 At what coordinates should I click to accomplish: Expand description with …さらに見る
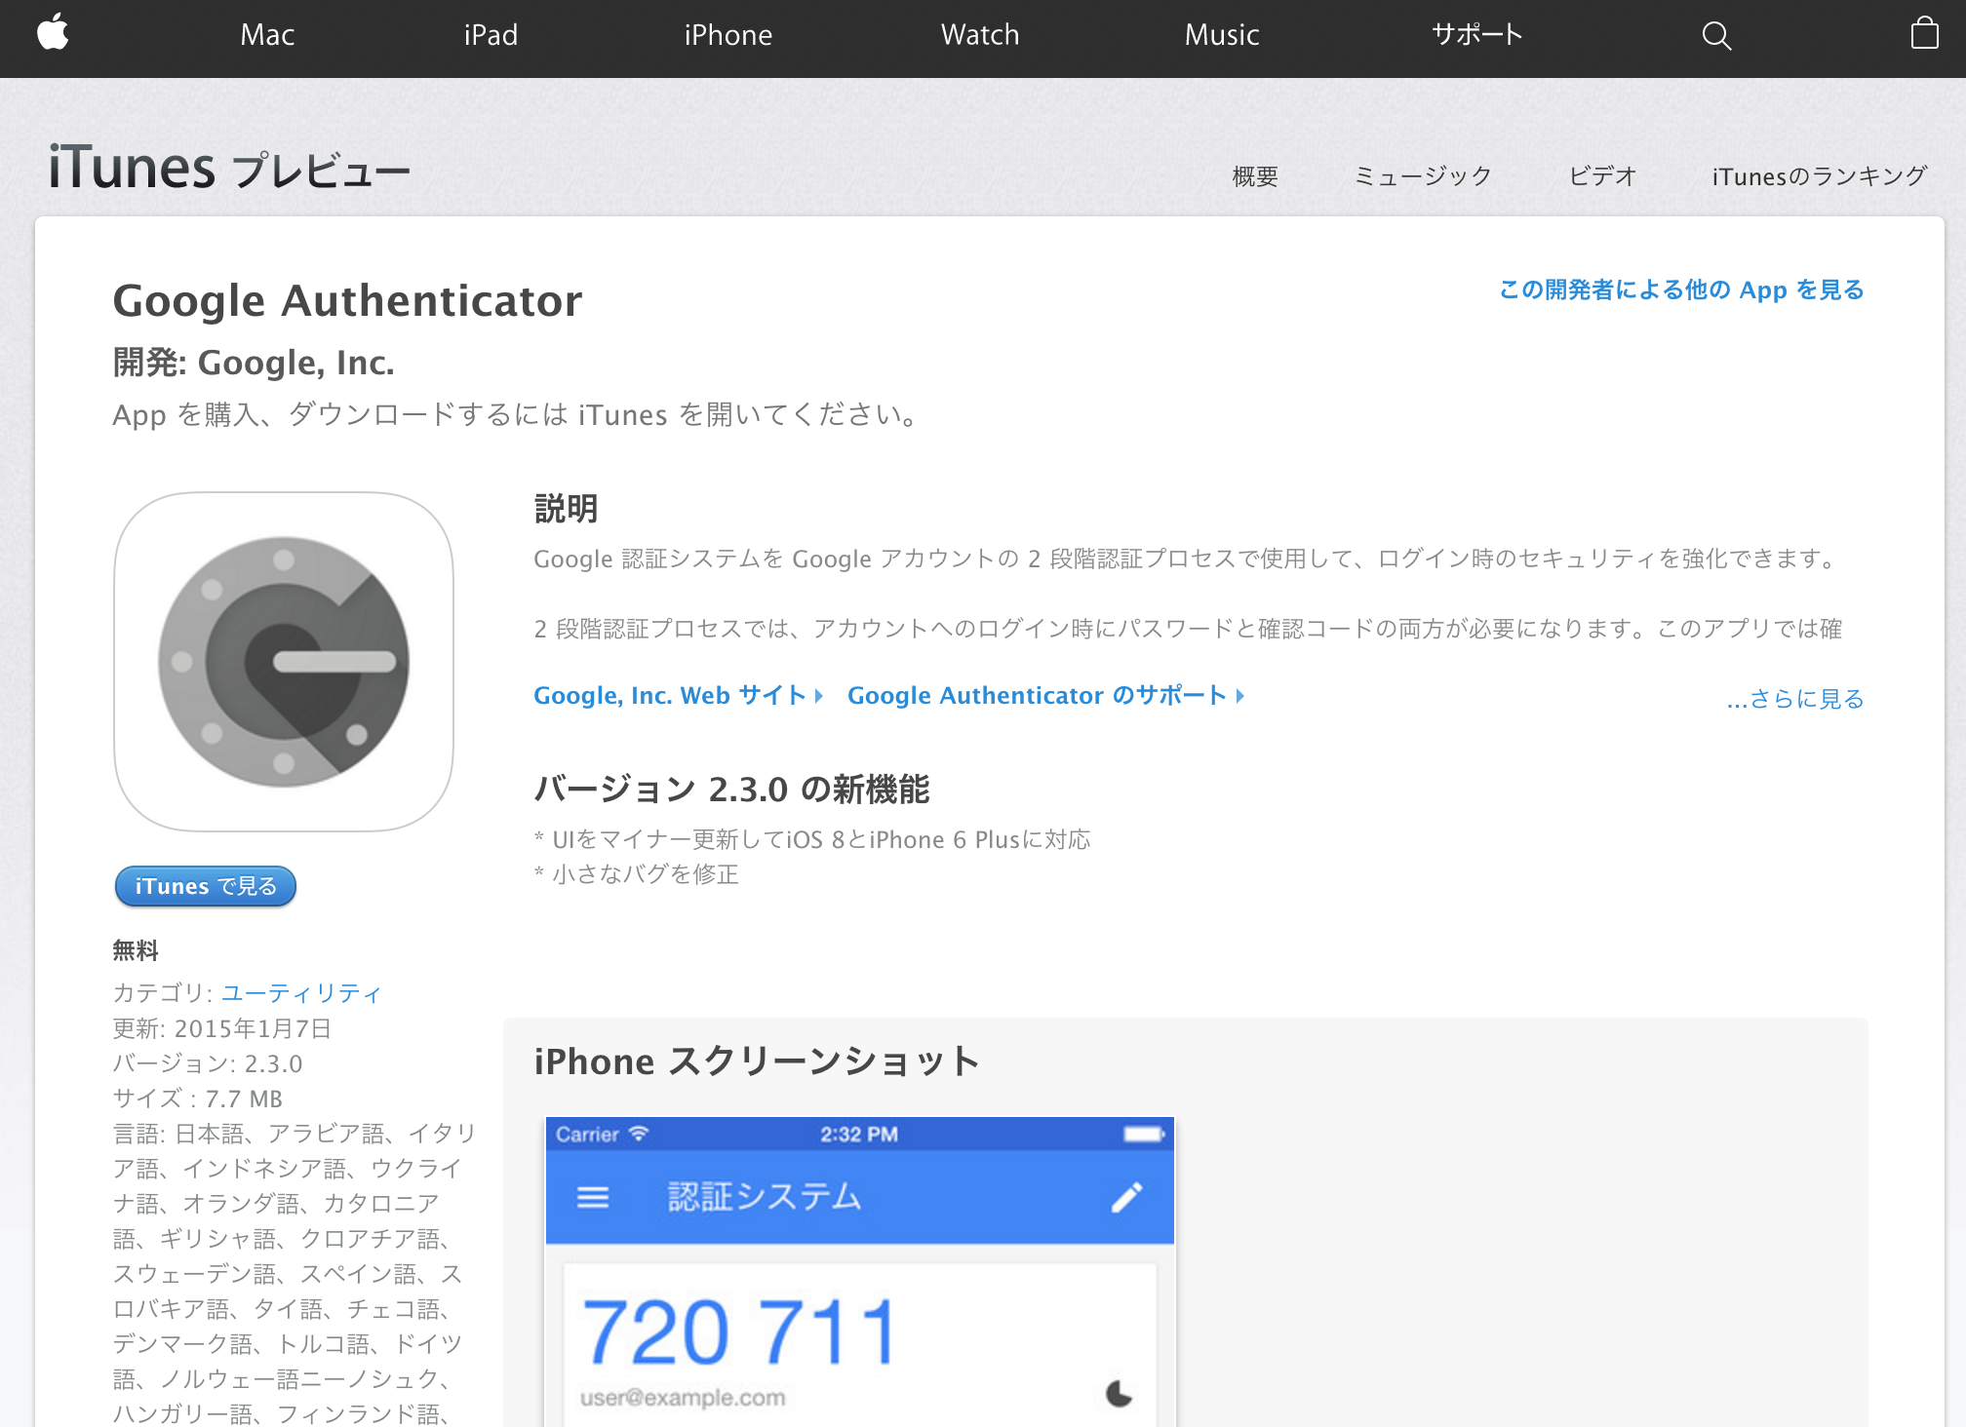[1795, 699]
